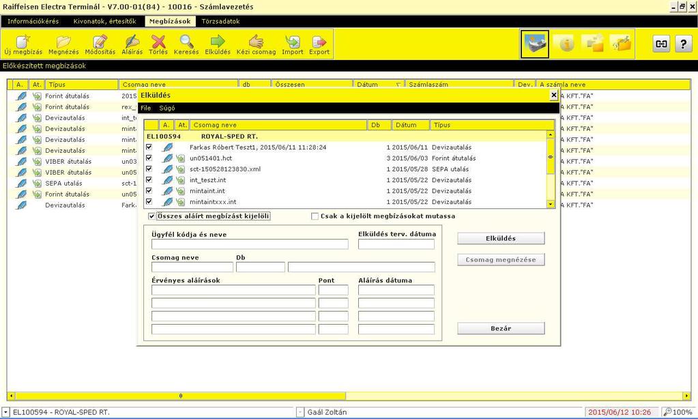
Task: Click the package list vertical scrollbar thumb
Action: 551,157
